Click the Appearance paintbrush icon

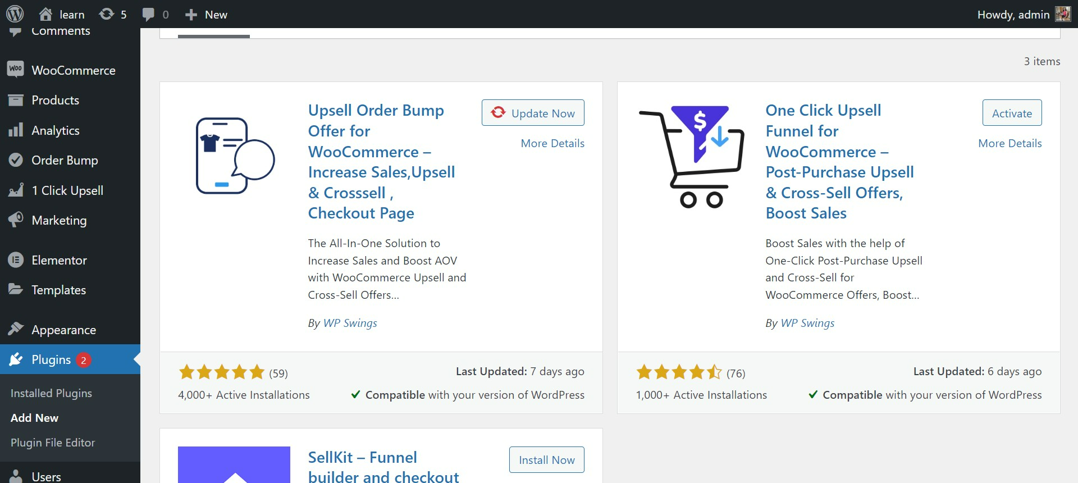(x=16, y=329)
